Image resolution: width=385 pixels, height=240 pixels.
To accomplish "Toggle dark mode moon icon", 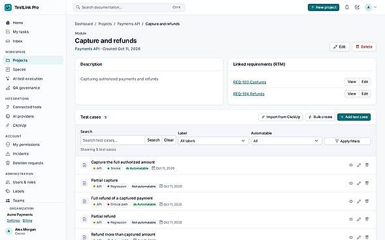I will click(x=358, y=7).
